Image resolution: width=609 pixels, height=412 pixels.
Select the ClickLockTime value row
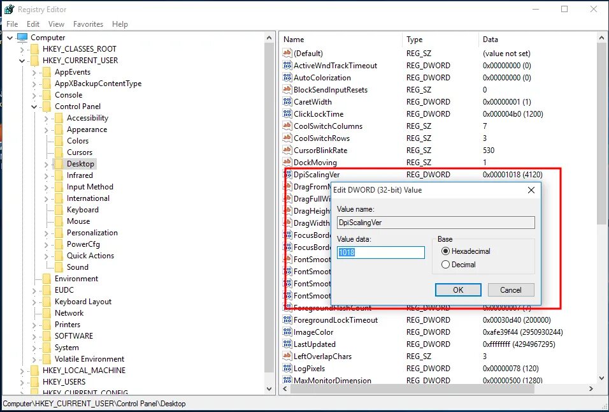438,114
